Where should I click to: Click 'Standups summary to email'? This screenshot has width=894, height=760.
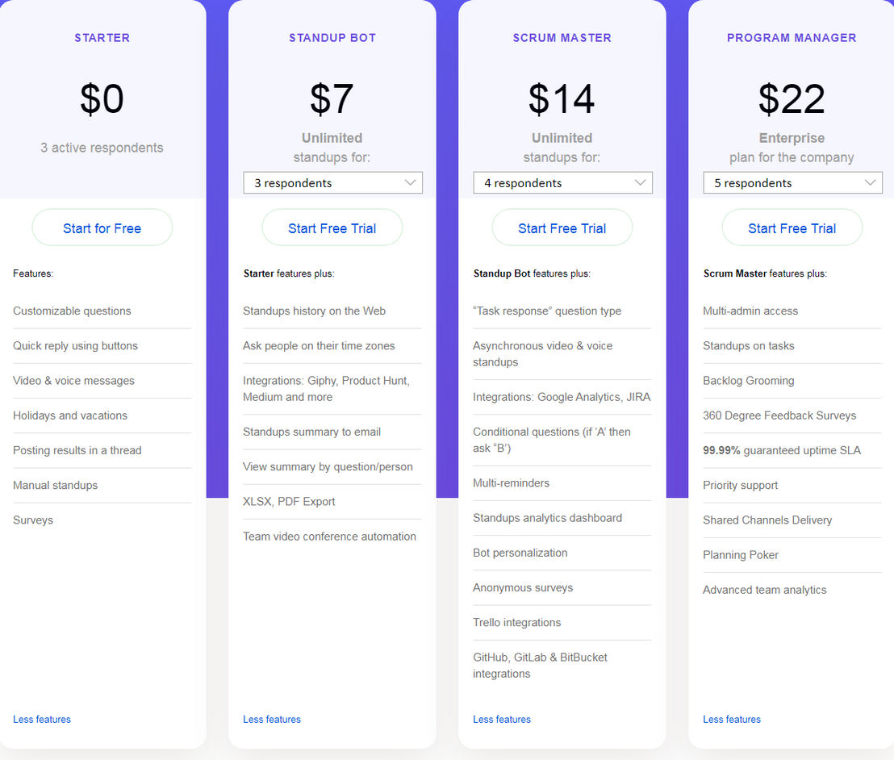312,432
